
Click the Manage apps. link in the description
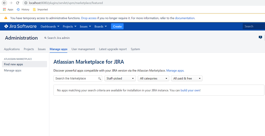[175, 71]
